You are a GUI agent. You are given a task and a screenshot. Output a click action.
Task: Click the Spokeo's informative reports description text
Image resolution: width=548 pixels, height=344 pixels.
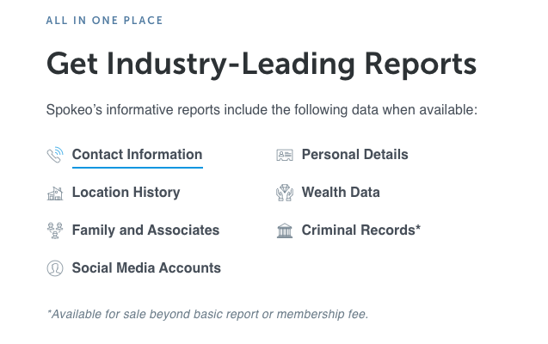(261, 110)
